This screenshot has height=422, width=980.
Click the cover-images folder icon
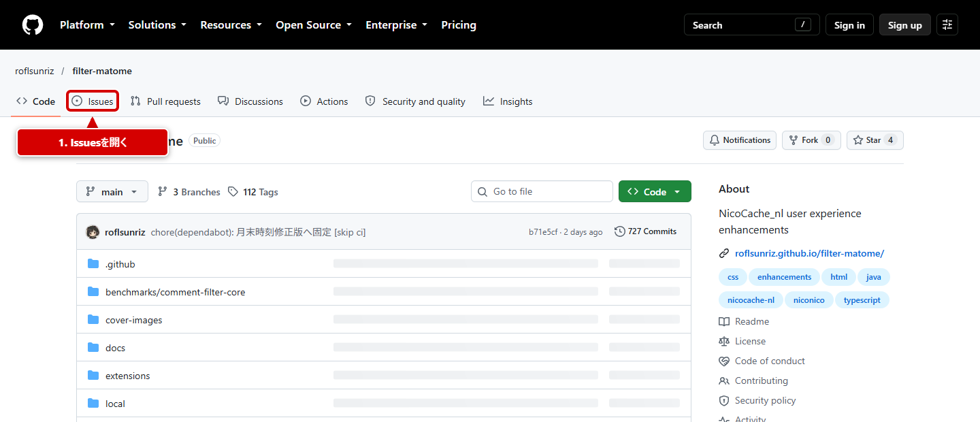[93, 320]
